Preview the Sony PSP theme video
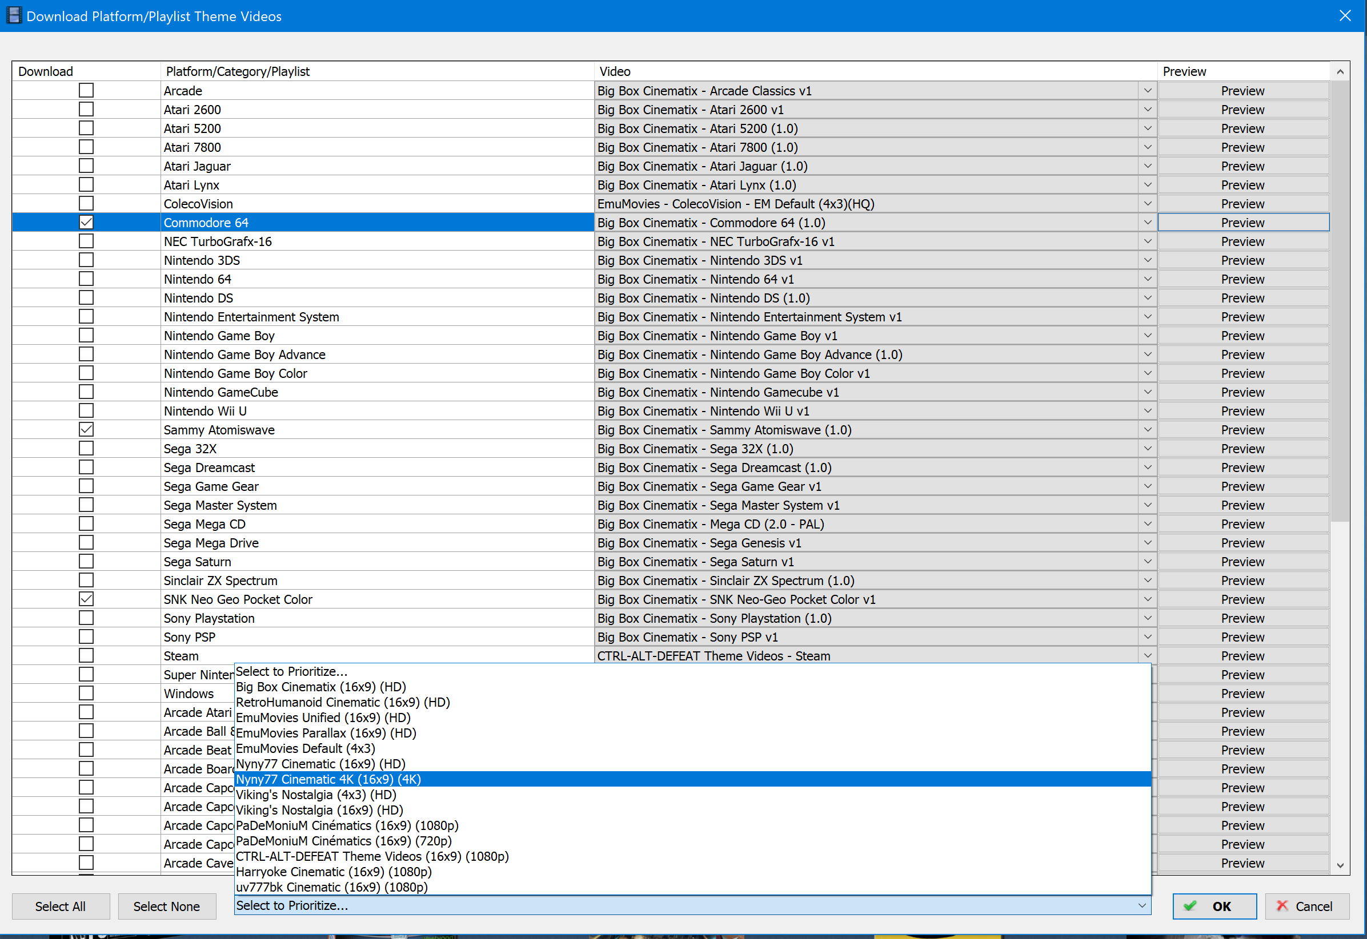This screenshot has width=1367, height=939. tap(1243, 636)
